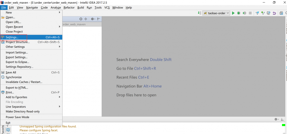Image resolution: width=287 pixels, height=134 pixels.
Task: Open the VCS menu
Action: [107, 7]
